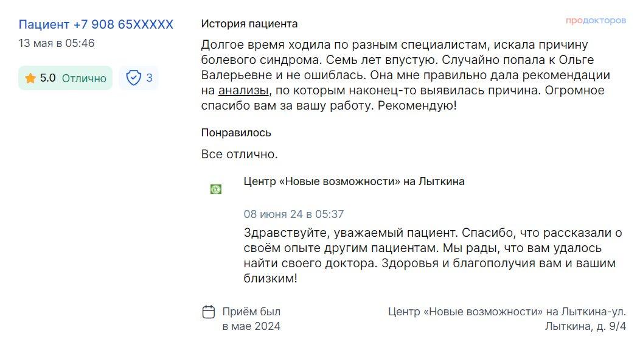Open the Пациент +7 908 65XXXXX profile link
Image resolution: width=640 pixels, height=350 pixels.
pos(96,24)
